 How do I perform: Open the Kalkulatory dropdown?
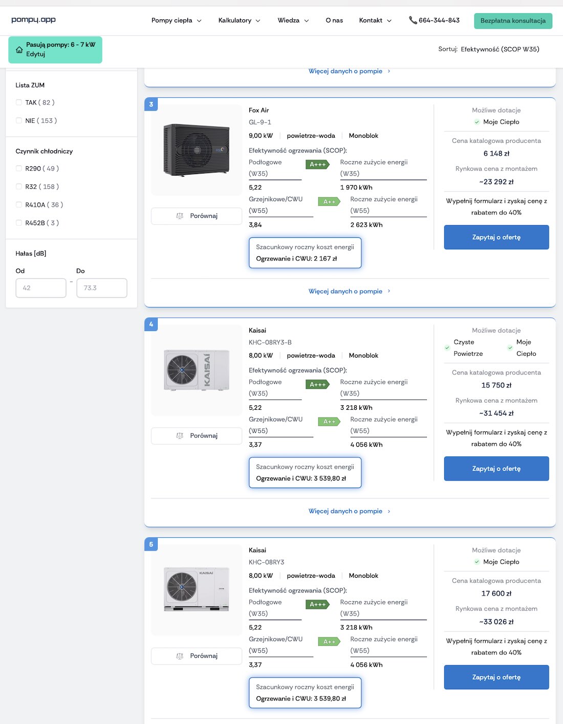(x=239, y=20)
